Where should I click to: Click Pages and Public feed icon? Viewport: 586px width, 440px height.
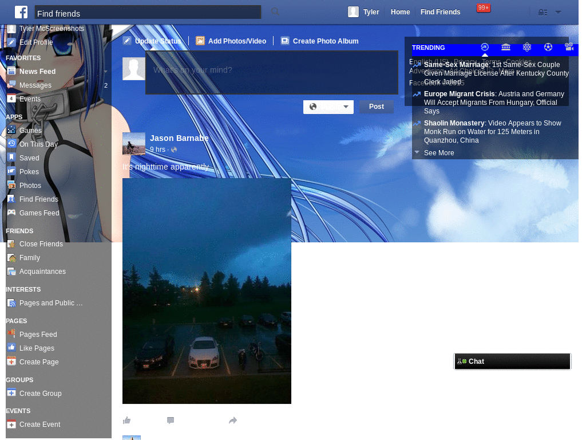[11, 303]
